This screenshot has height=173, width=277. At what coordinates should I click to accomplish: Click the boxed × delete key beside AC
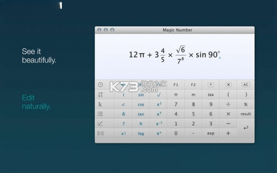click(x=228, y=85)
